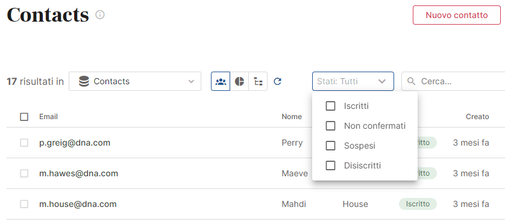
Task: Select the contacts list view icon
Action: pyautogui.click(x=221, y=81)
